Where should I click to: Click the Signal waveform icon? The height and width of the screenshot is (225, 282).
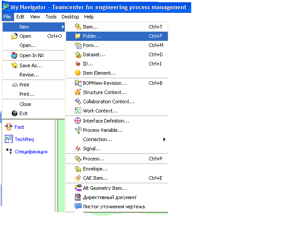tap(78, 149)
